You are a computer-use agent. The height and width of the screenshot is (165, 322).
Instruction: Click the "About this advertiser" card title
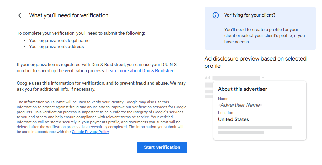tap(243, 89)
